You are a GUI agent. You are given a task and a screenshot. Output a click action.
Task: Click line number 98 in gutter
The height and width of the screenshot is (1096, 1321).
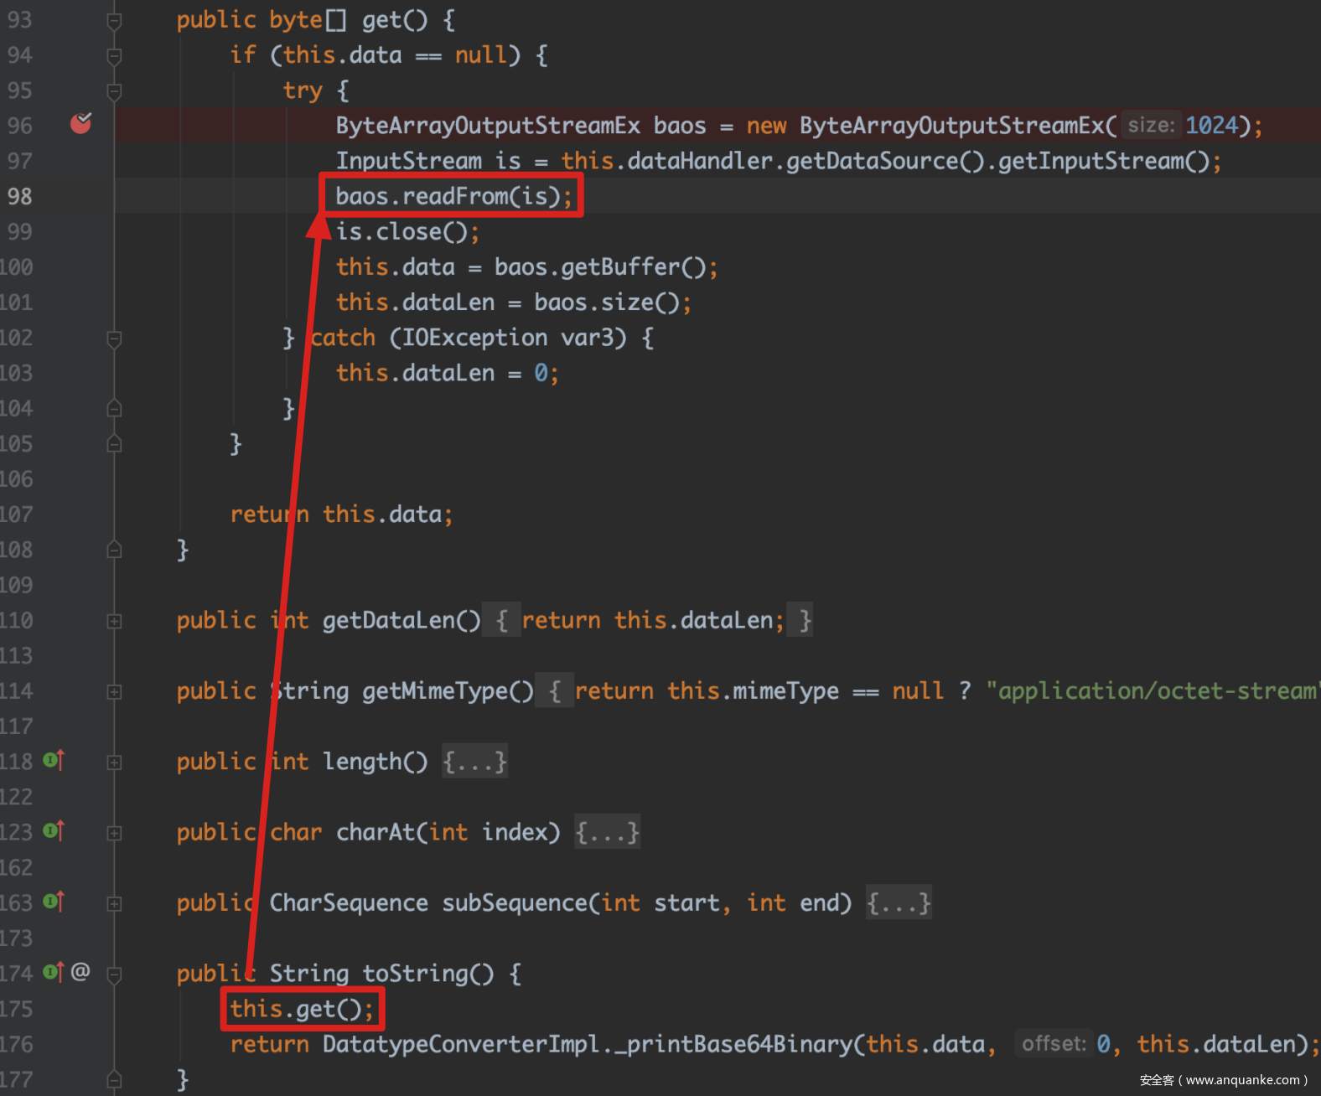point(20,196)
